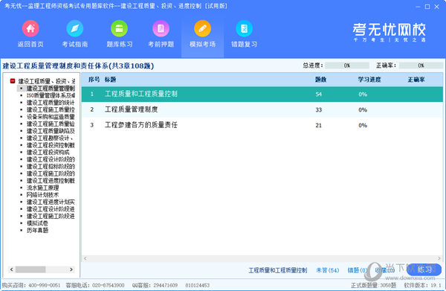The width and height of the screenshot is (446, 291).
Task: Select tree item 历年真题
Action: click(37, 231)
